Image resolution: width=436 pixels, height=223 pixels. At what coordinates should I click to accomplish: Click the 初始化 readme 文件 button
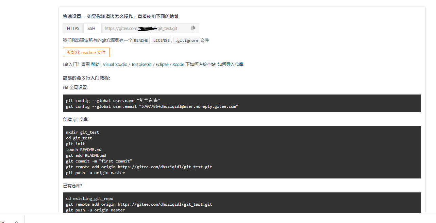tap(86, 52)
